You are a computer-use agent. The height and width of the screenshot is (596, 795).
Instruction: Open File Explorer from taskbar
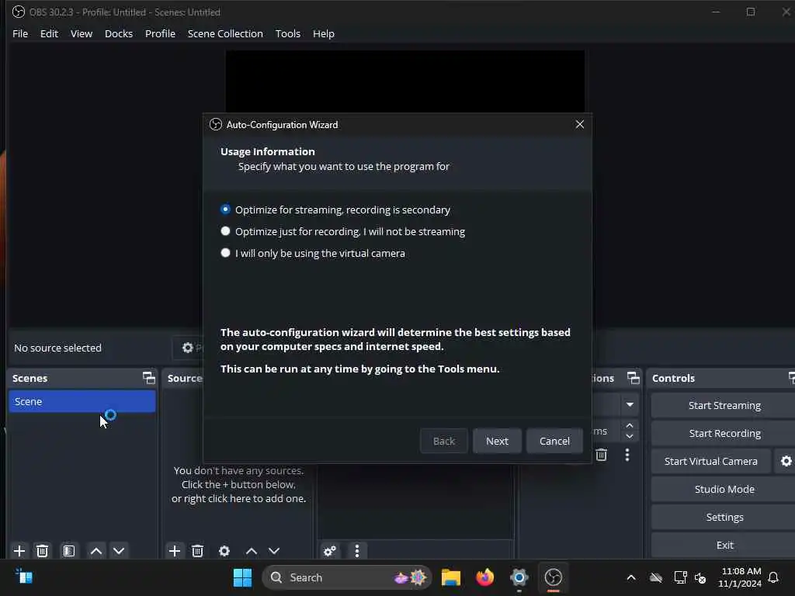click(451, 577)
